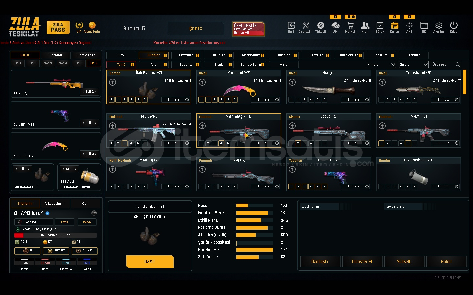Click the orange UZAT button
The height and width of the screenshot is (295, 473).
pos(150,262)
